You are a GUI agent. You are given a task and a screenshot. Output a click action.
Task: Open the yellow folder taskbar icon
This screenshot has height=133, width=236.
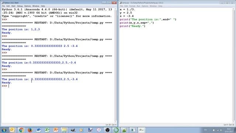pos(64,130)
